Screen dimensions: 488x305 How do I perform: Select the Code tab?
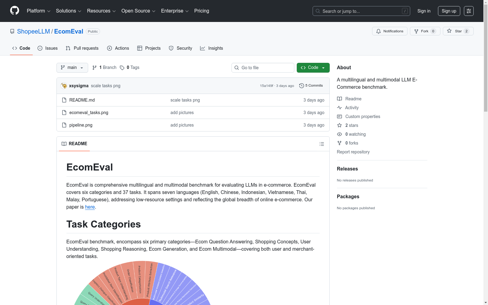pos(21,48)
